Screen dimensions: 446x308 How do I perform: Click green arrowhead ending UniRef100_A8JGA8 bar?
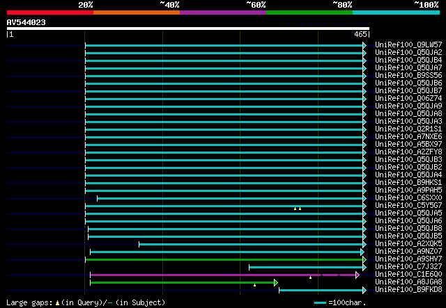pos(276,282)
